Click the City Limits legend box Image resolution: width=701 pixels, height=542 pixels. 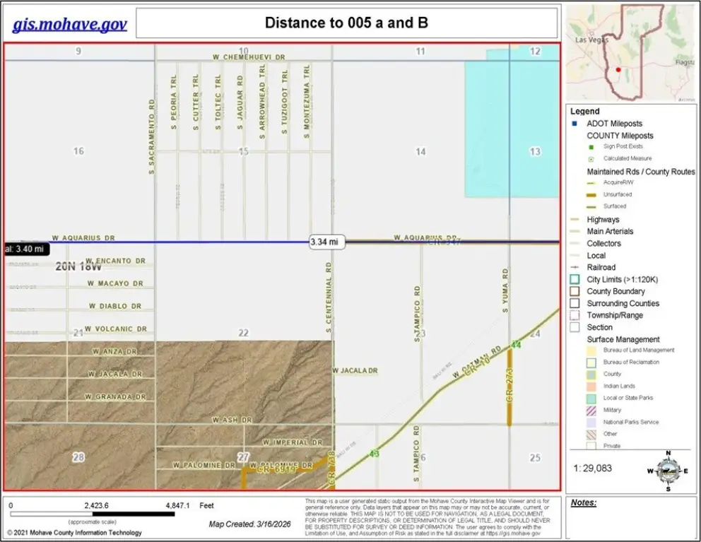pyautogui.click(x=575, y=279)
